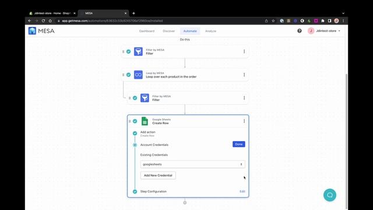Image resolution: width=373 pixels, height=210 pixels.
Task: Open the Filter by MESA top step card
Action: point(185,51)
